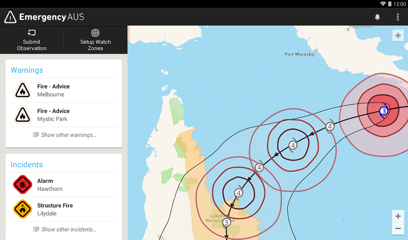
Task: Tap the list icon beside Show other incidents
Action: pos(36,229)
